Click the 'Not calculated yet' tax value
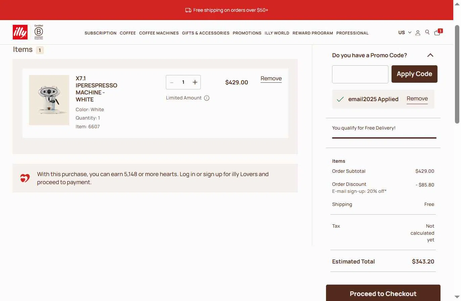 (x=422, y=233)
